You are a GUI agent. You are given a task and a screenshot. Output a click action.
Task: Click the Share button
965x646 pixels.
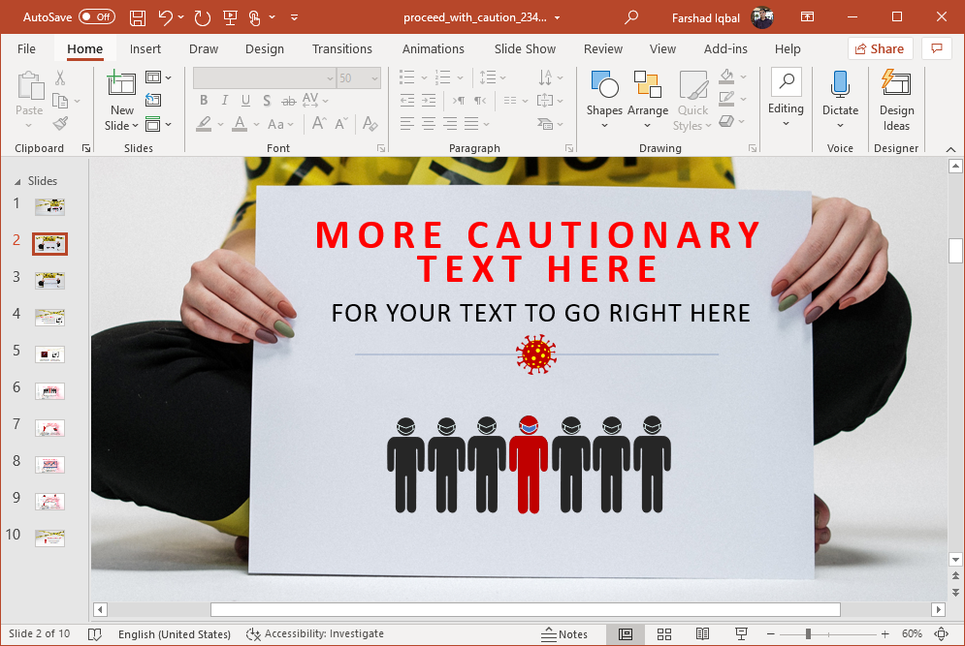[880, 48]
